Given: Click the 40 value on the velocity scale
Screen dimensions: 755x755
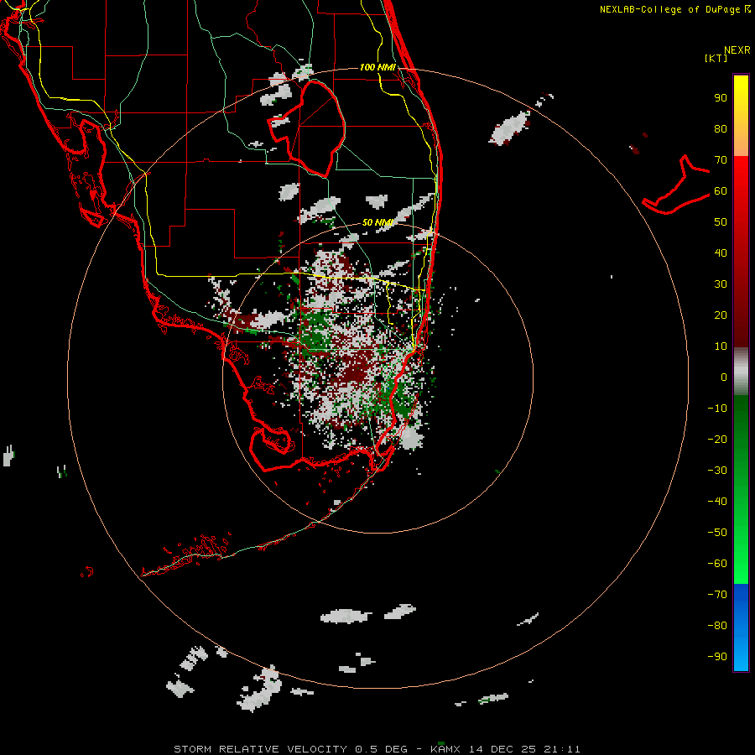Looking at the screenshot, I should click(x=721, y=253).
